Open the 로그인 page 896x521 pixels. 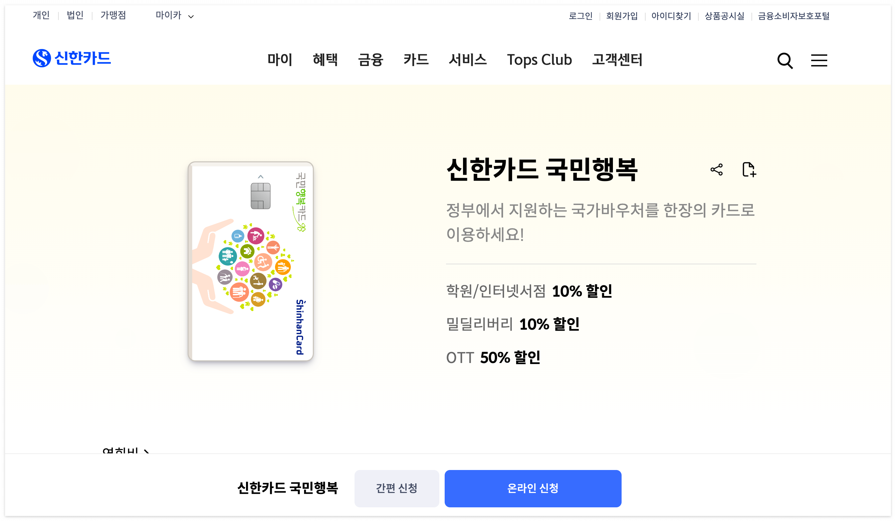pos(581,16)
